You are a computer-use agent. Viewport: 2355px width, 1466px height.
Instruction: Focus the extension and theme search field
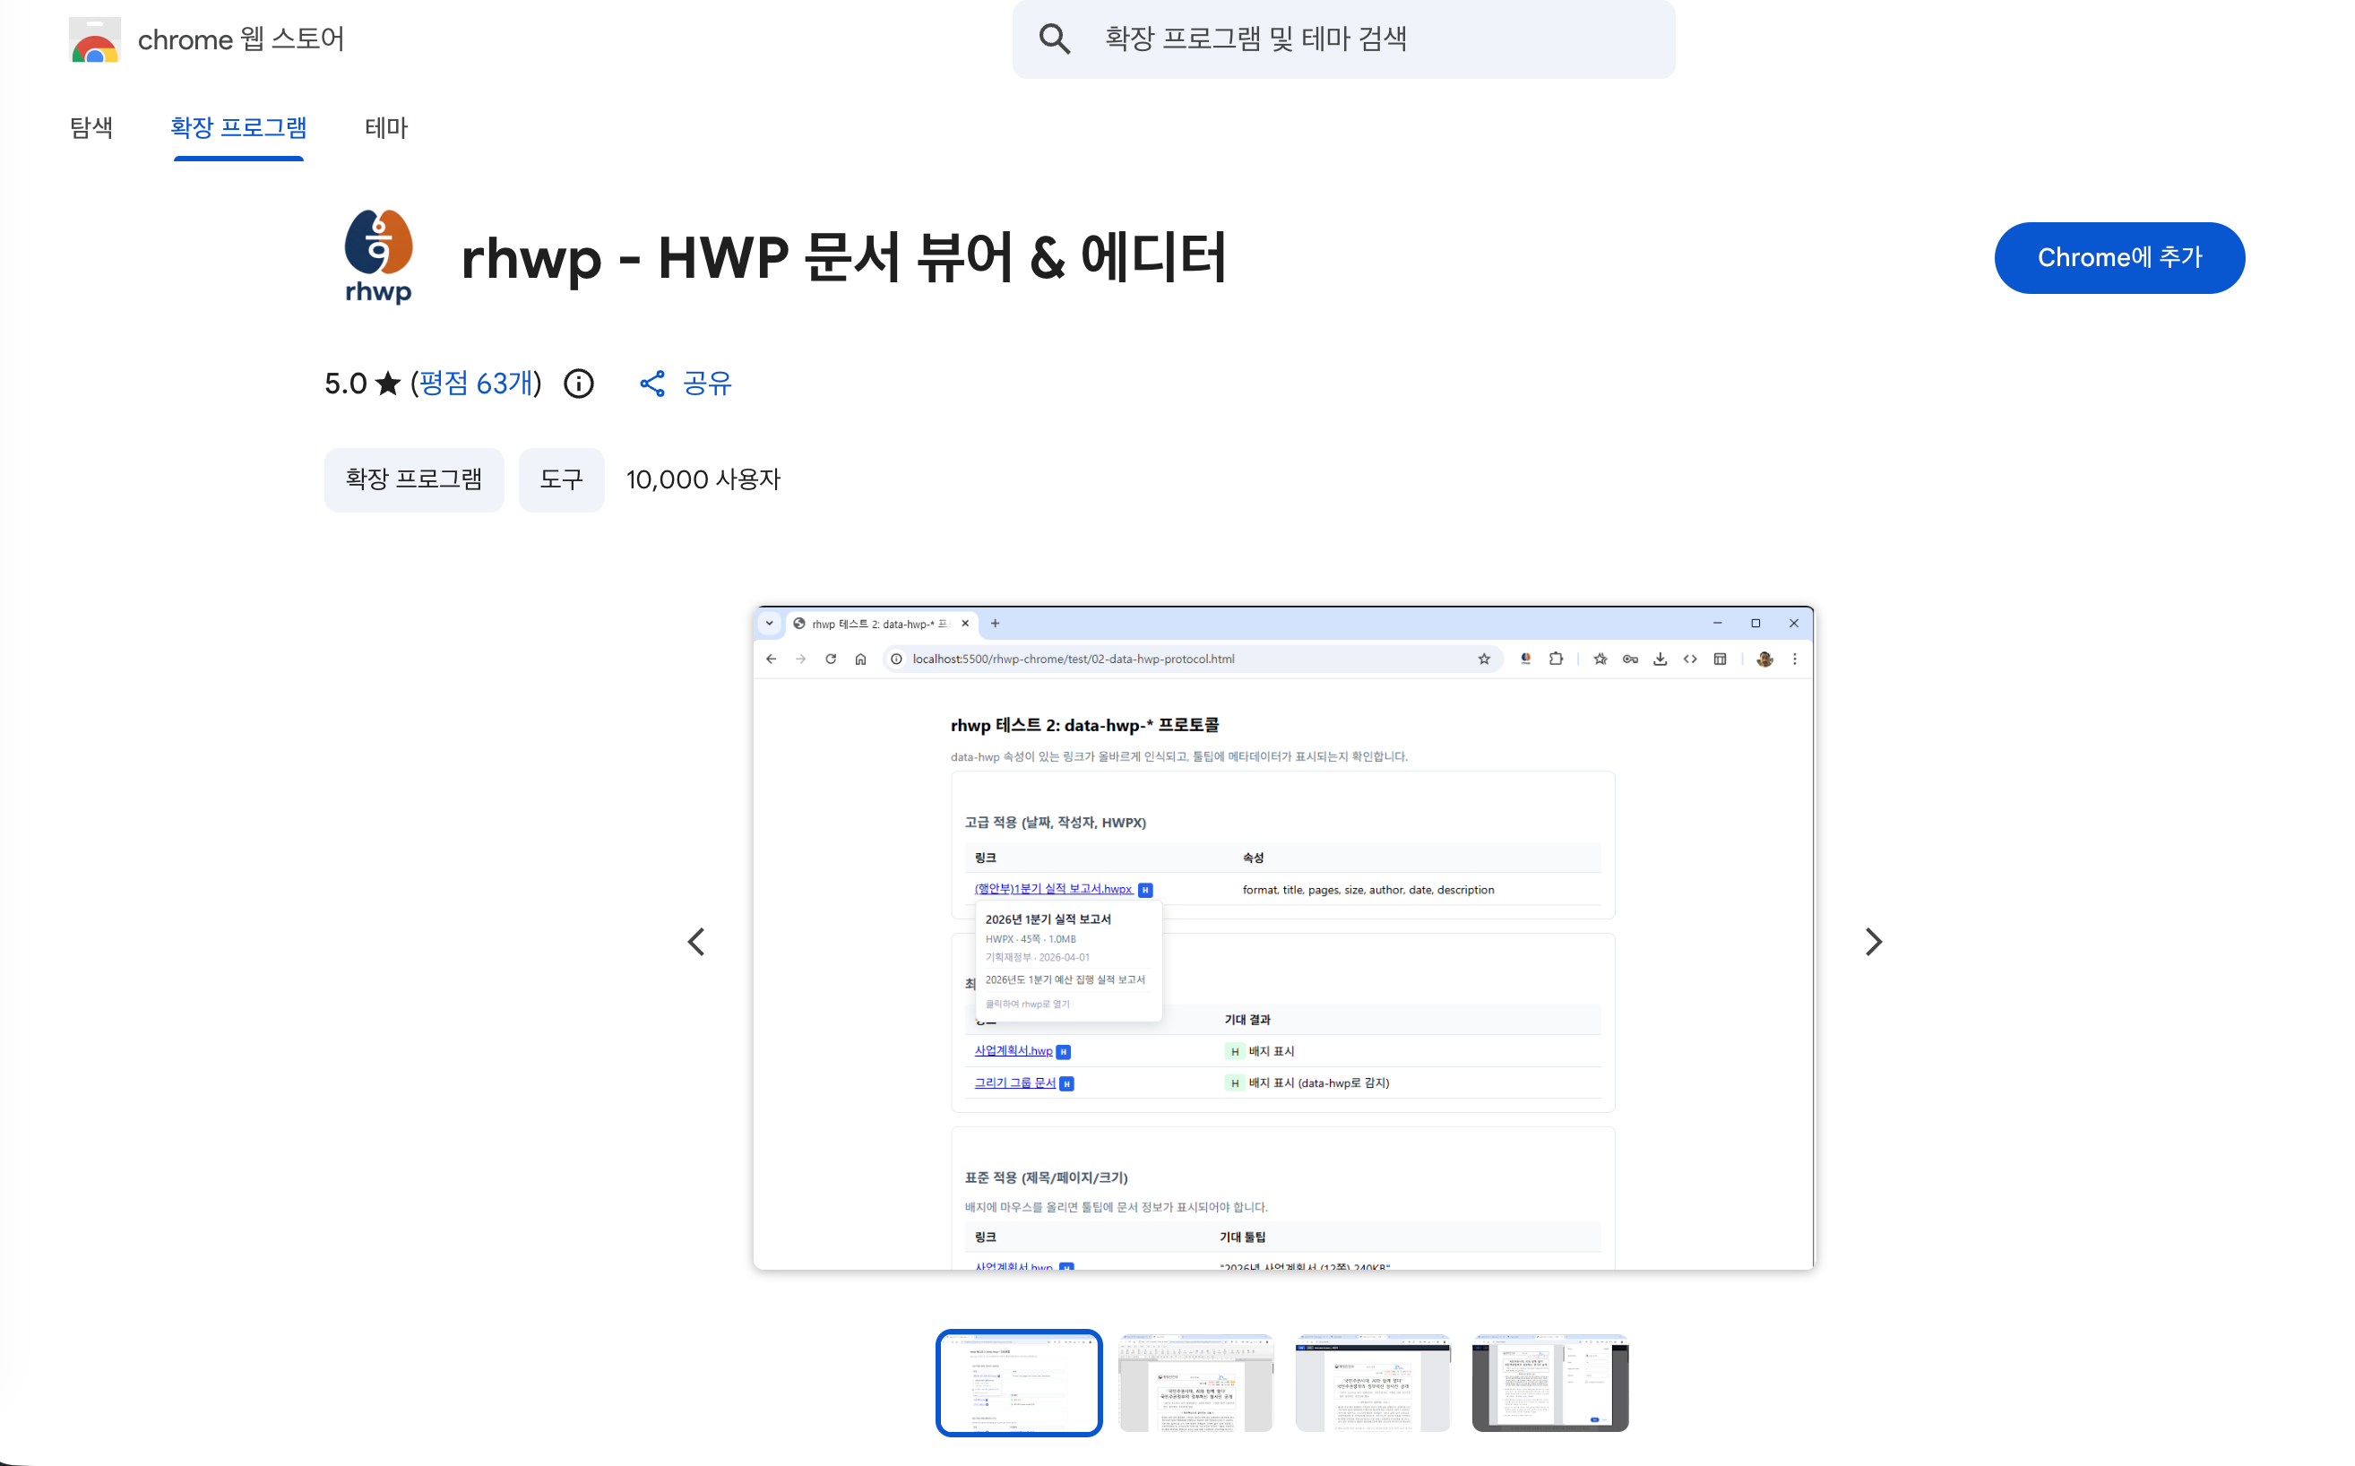point(1342,39)
